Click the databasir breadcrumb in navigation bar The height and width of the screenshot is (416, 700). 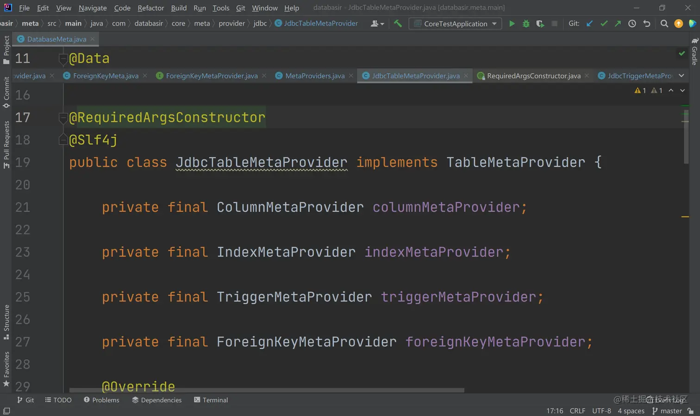(x=149, y=24)
